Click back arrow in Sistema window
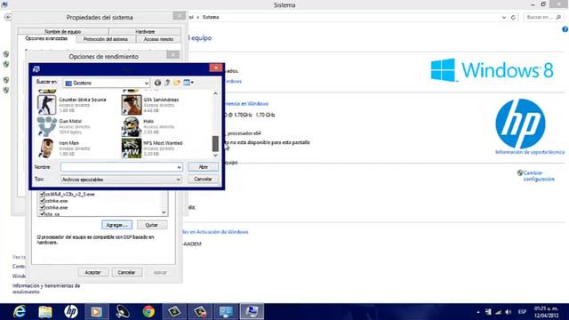Viewport: 569px width, 320px height. click(8, 17)
